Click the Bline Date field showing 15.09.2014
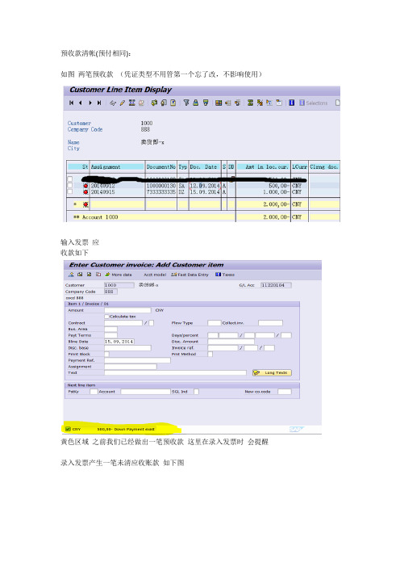The height and width of the screenshot is (567, 400). (x=119, y=342)
